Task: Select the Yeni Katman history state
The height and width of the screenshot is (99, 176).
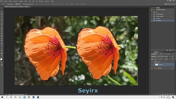Action: coord(163,21)
